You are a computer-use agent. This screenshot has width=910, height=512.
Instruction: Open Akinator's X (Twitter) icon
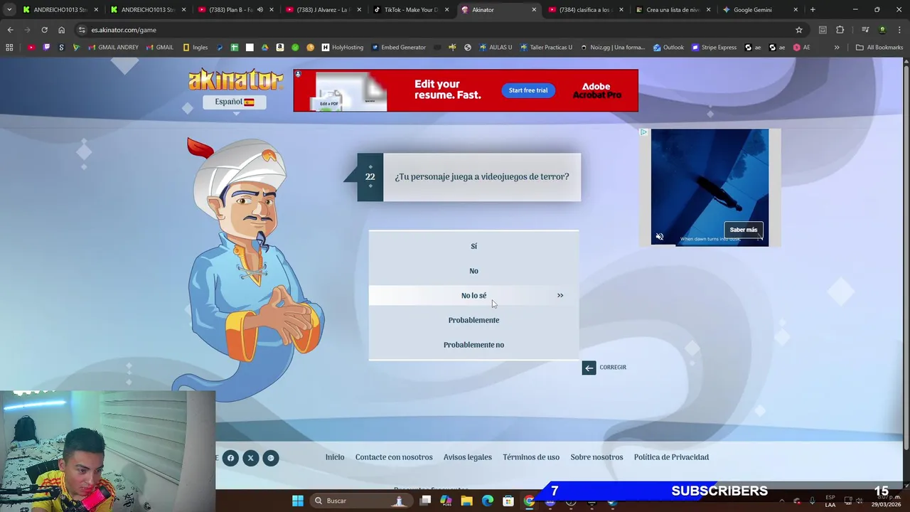click(x=250, y=458)
